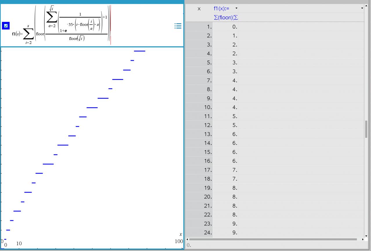Click the f1(x) formula entry line

coord(92,25)
